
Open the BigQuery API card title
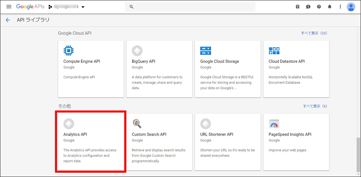pos(144,62)
